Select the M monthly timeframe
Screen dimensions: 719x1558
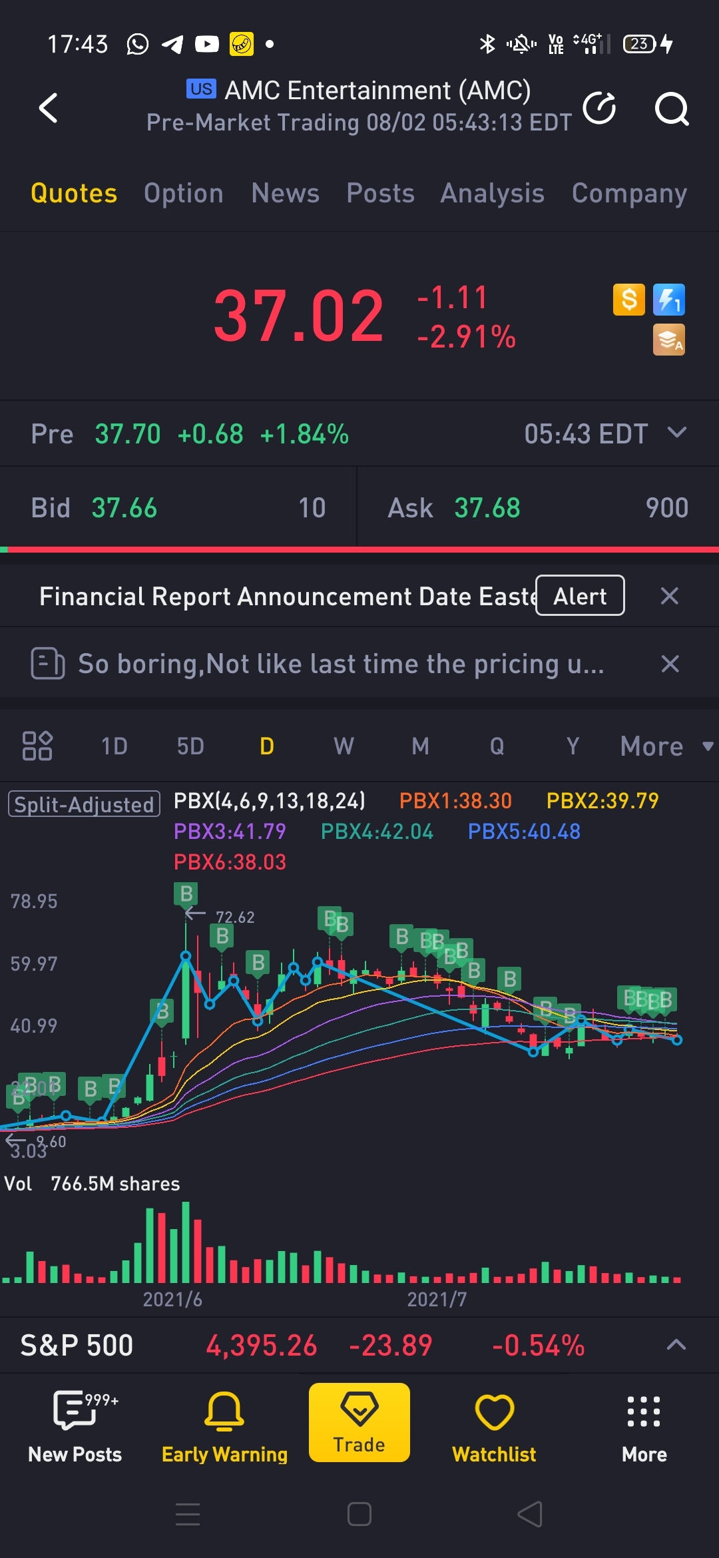[420, 746]
